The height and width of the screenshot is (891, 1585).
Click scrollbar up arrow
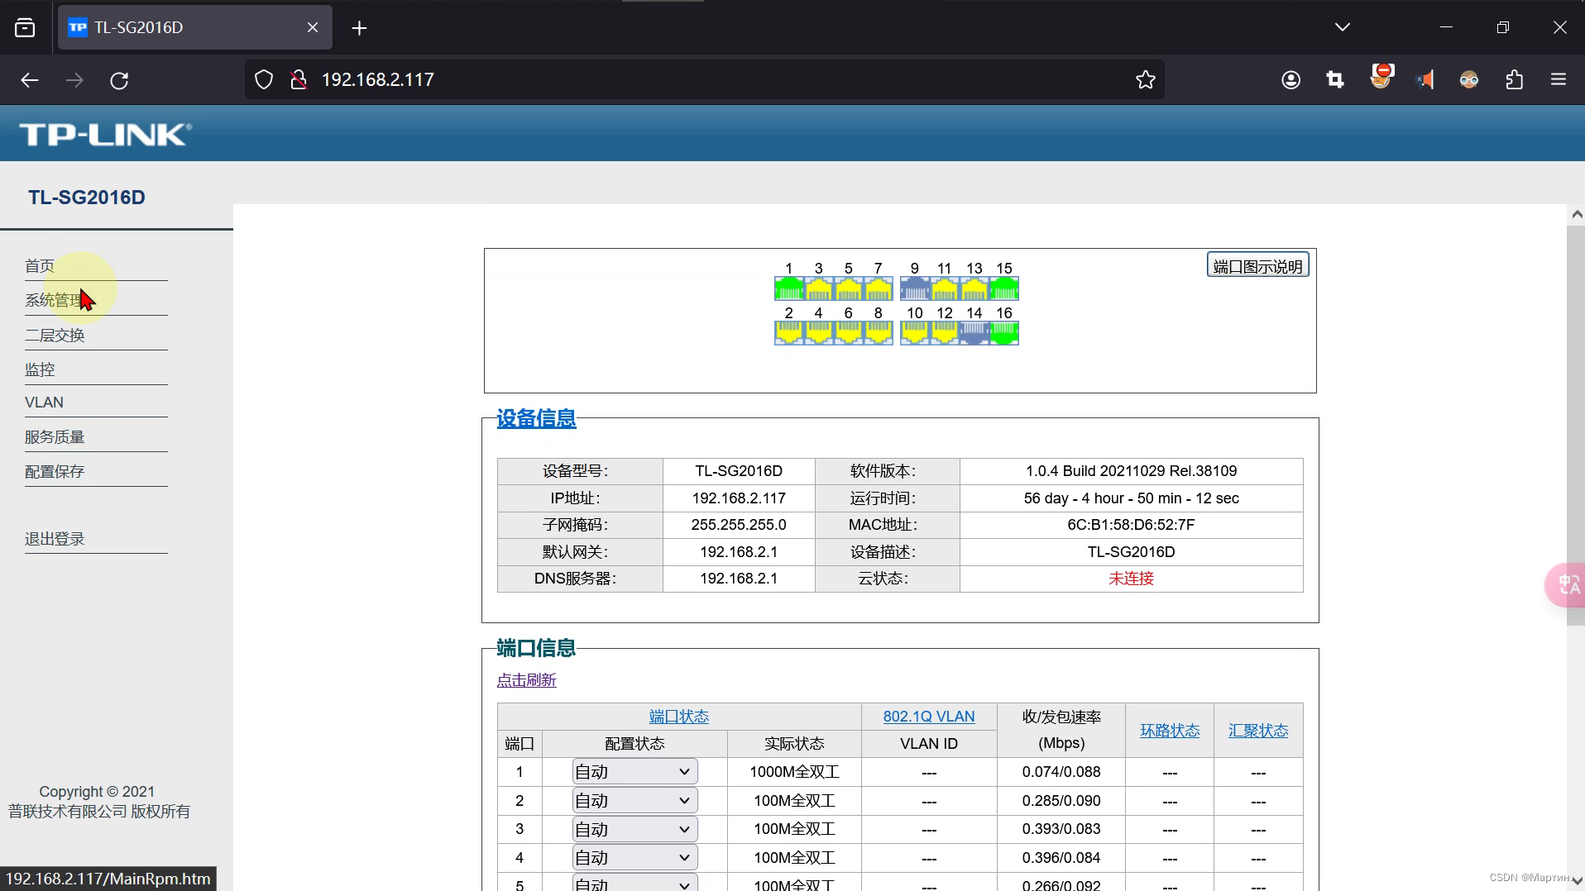click(x=1576, y=214)
